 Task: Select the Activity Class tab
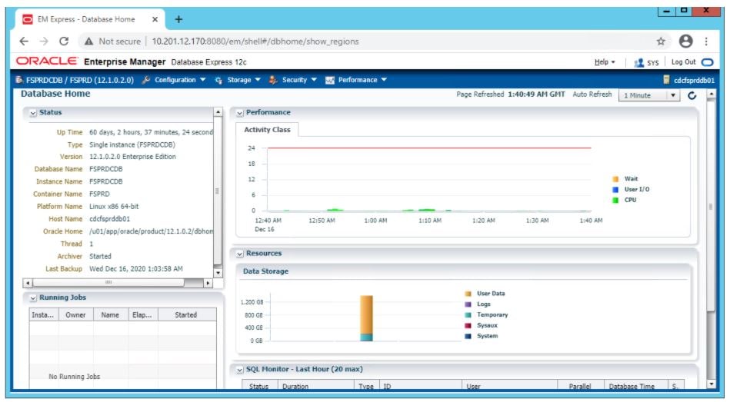pyautogui.click(x=267, y=130)
